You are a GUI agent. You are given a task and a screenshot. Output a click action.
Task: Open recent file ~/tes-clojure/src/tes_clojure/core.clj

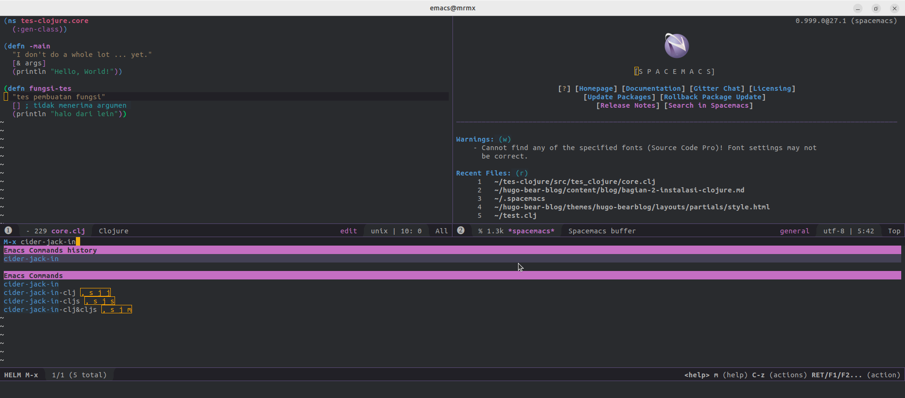coord(575,182)
